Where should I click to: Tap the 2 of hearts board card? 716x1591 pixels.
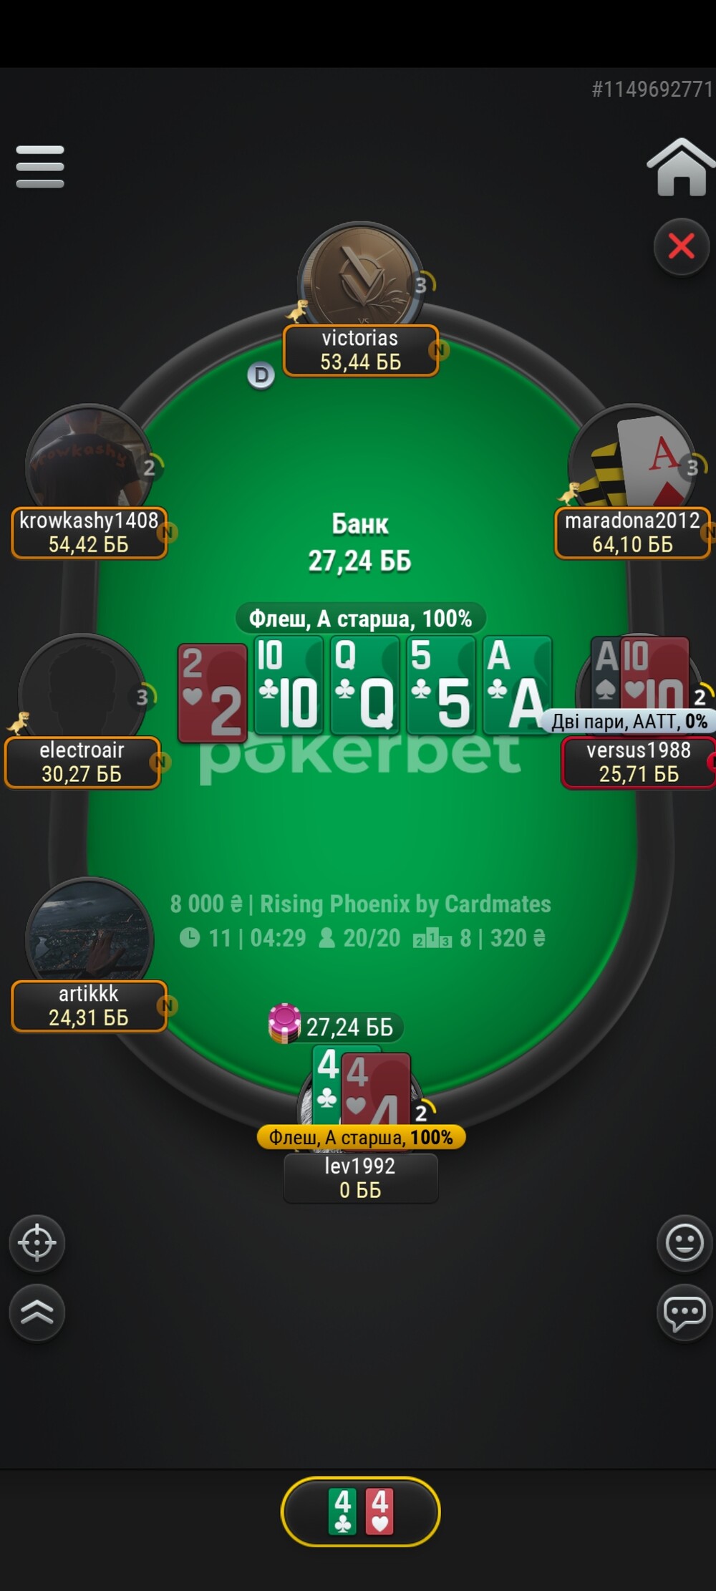(x=213, y=692)
